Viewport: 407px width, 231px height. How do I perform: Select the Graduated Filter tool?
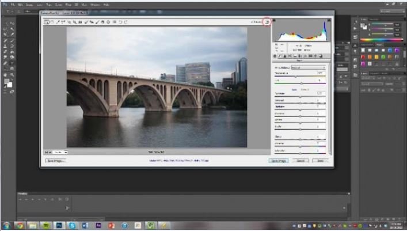[x=102, y=22]
